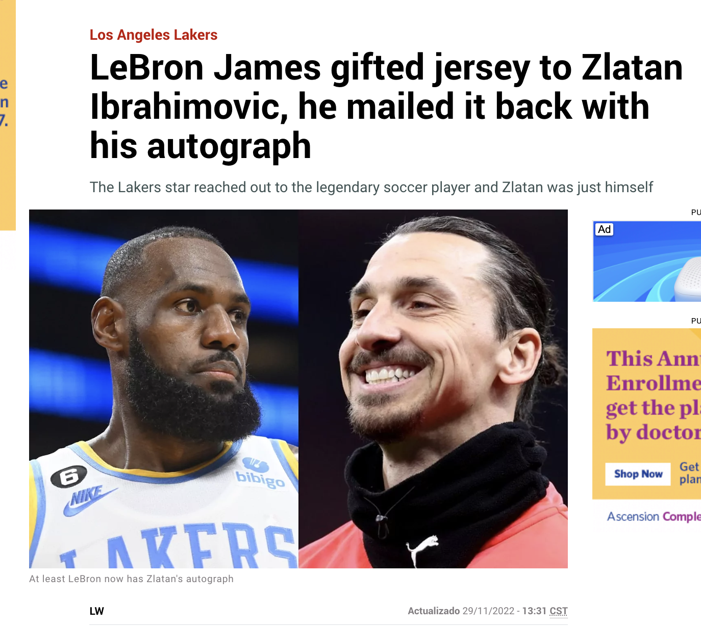Click the article headline about LeBron James
This screenshot has width=701, height=628.
click(386, 107)
